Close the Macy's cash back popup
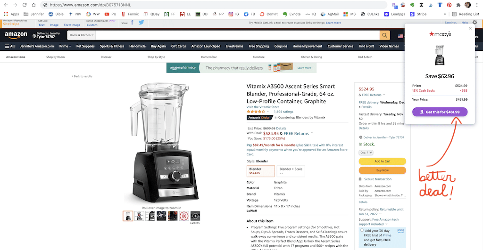The height and width of the screenshot is (250, 483). 470,28
